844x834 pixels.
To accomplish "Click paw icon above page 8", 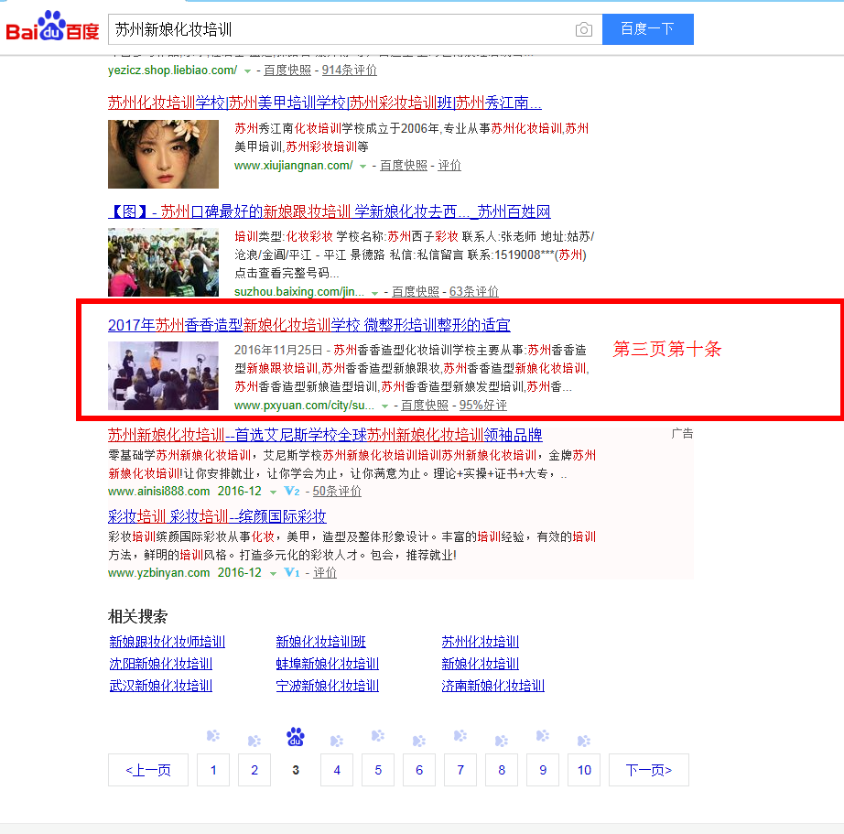I will pyautogui.click(x=502, y=741).
